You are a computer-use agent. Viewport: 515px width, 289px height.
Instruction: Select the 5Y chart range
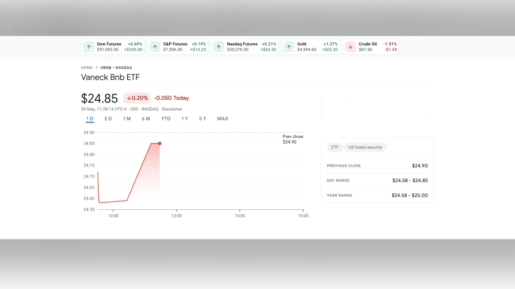(203, 119)
